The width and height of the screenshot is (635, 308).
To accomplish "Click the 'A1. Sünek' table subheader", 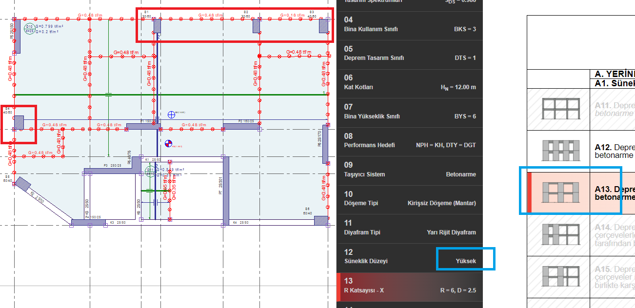I will click(x=615, y=83).
